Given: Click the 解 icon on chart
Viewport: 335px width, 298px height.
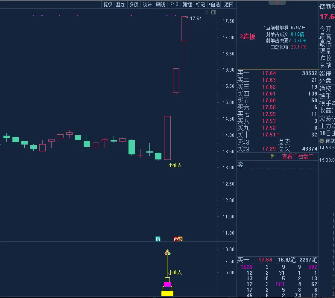Looking at the screenshot, I should coord(158,239).
